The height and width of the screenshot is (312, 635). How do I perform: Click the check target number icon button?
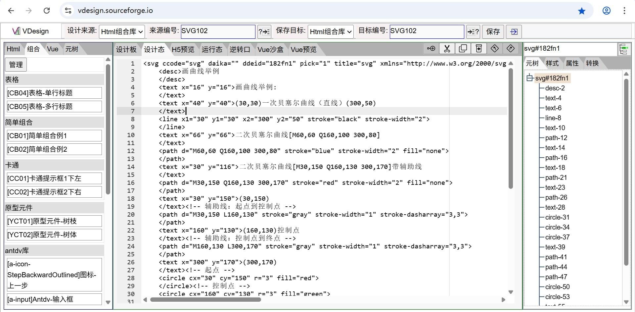[473, 32]
